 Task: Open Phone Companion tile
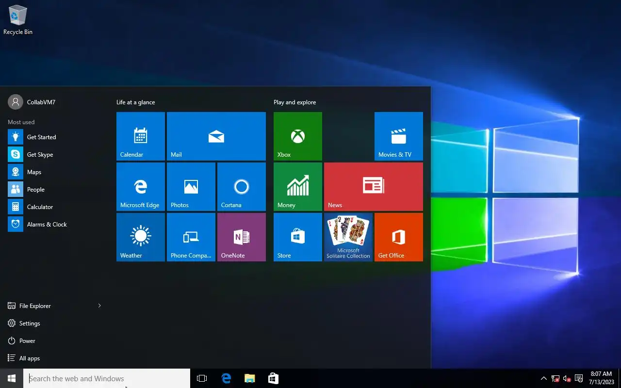click(x=191, y=237)
